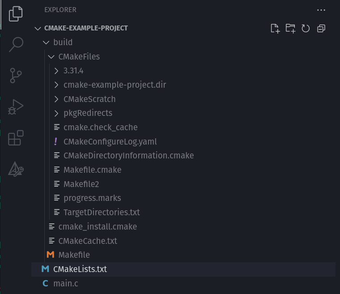Open the Source Control view icon
This screenshot has height=294, width=340.
(x=16, y=76)
